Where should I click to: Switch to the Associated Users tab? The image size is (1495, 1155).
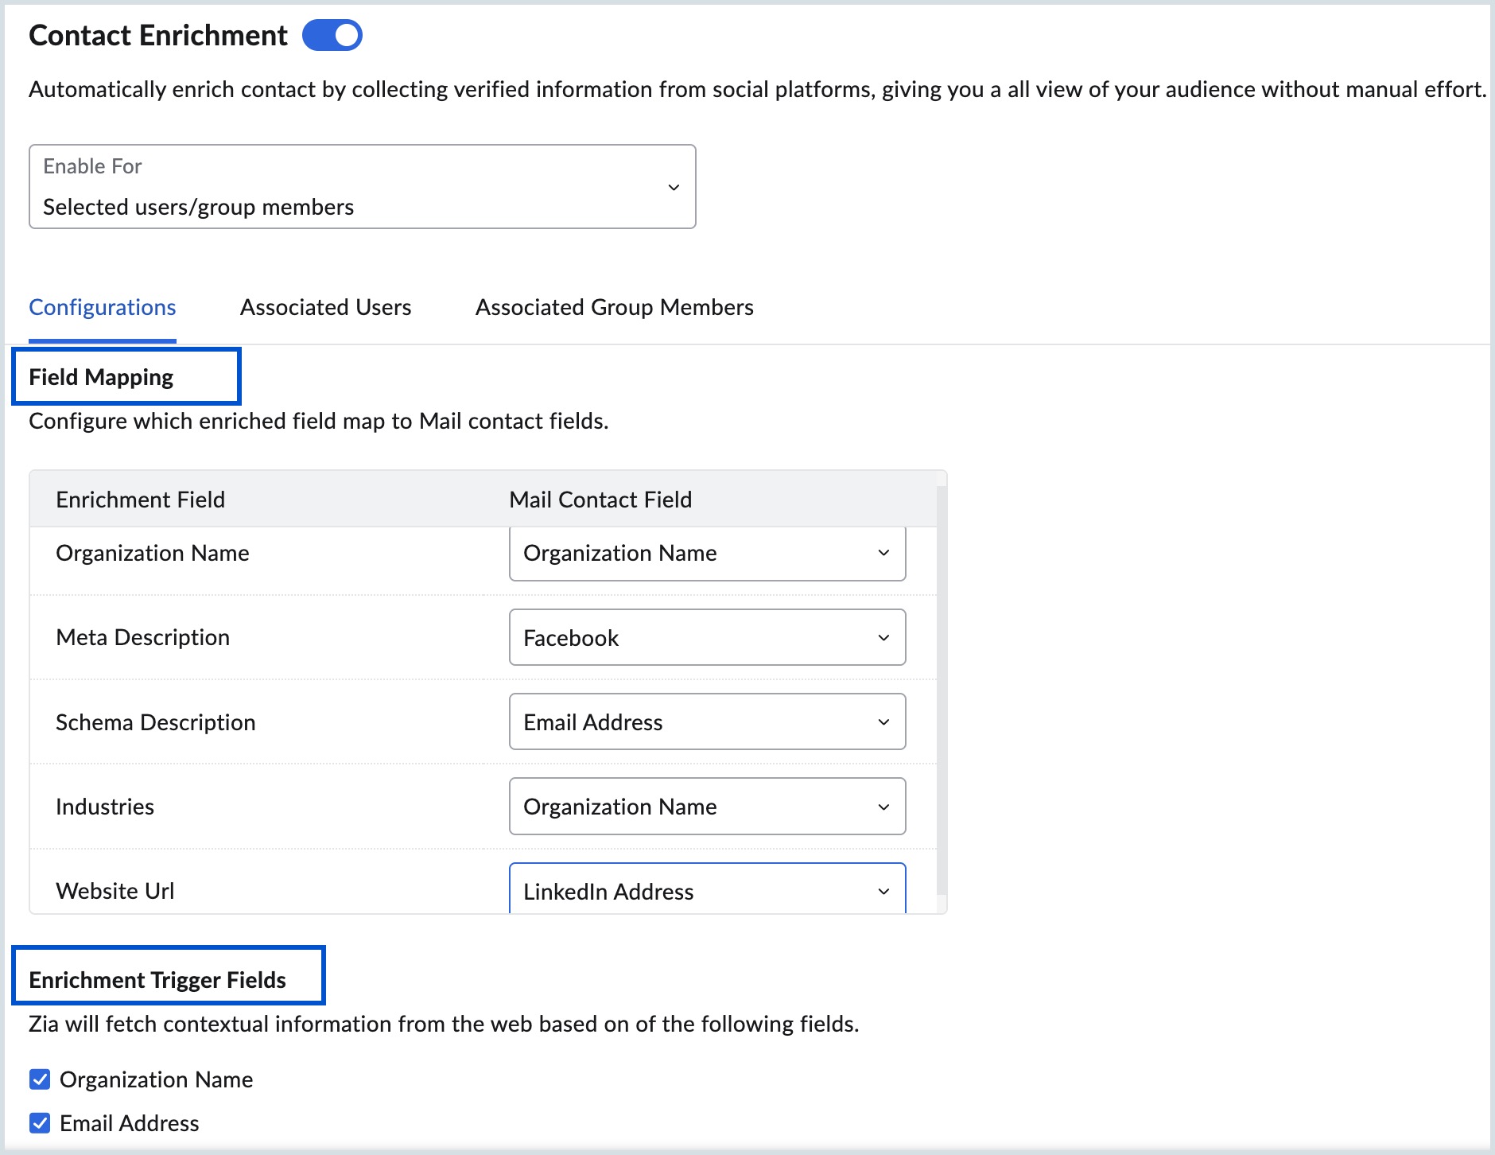pos(324,307)
